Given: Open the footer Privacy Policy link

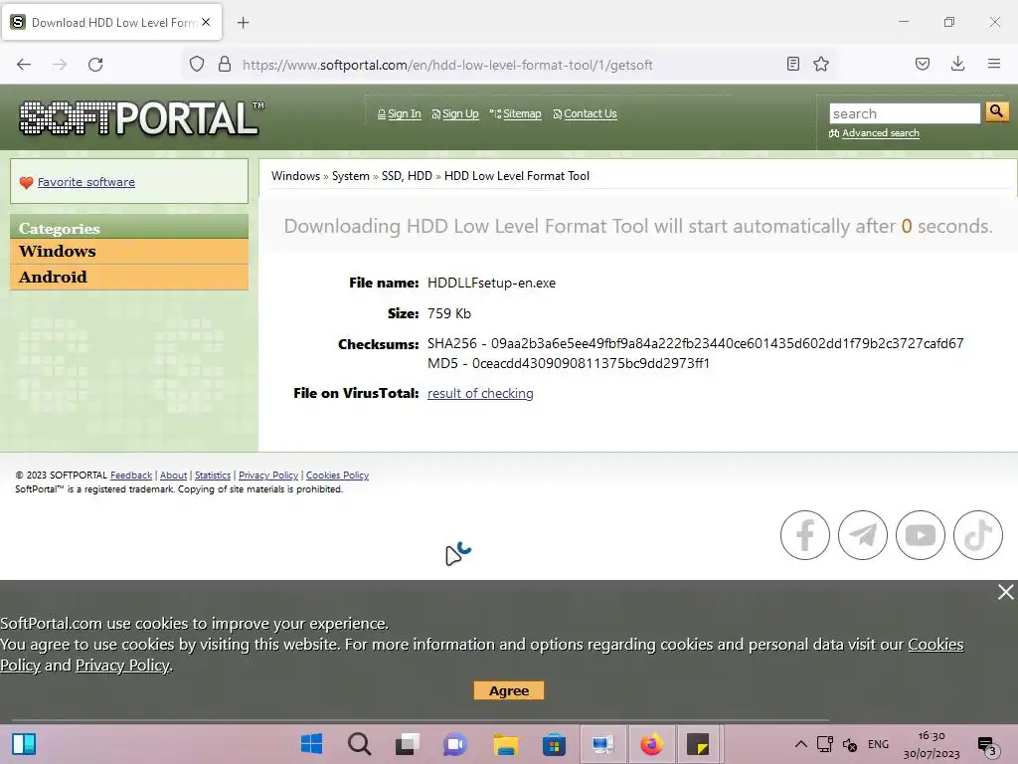Looking at the screenshot, I should coord(268,476).
